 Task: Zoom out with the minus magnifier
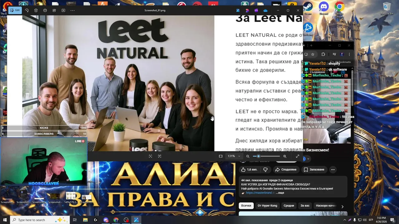tap(248, 156)
